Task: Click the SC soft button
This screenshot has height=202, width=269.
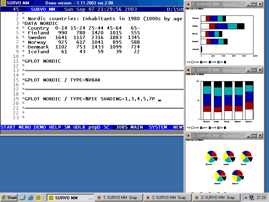Action: pos(106,127)
